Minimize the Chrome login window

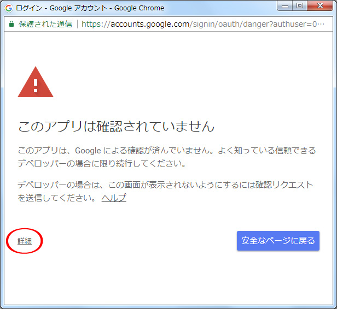click(285, 6)
